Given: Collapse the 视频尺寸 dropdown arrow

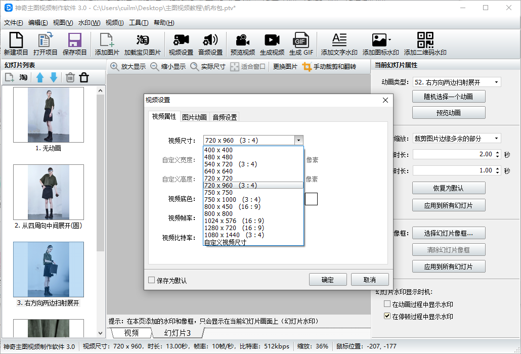Looking at the screenshot, I should click(x=299, y=140).
